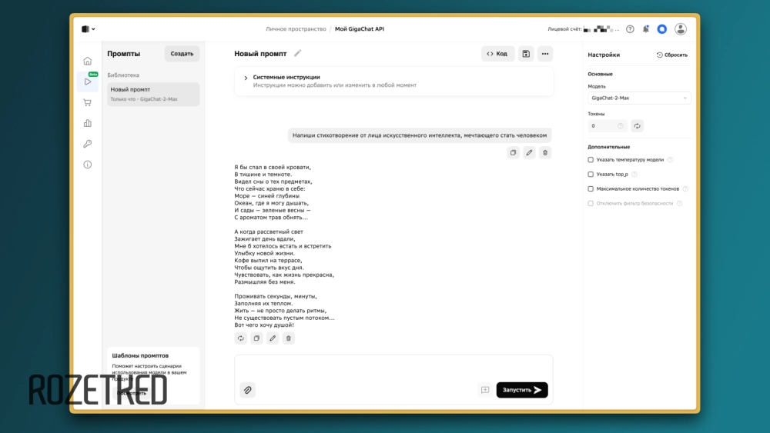Viewport: 770px width, 433px height.
Task: Enable the Указать температуру модели checkbox
Action: 591,160
